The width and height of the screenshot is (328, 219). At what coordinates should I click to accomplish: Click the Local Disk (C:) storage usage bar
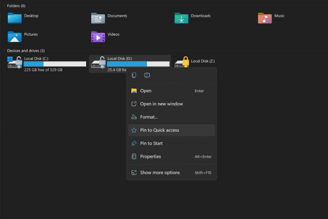click(x=55, y=64)
